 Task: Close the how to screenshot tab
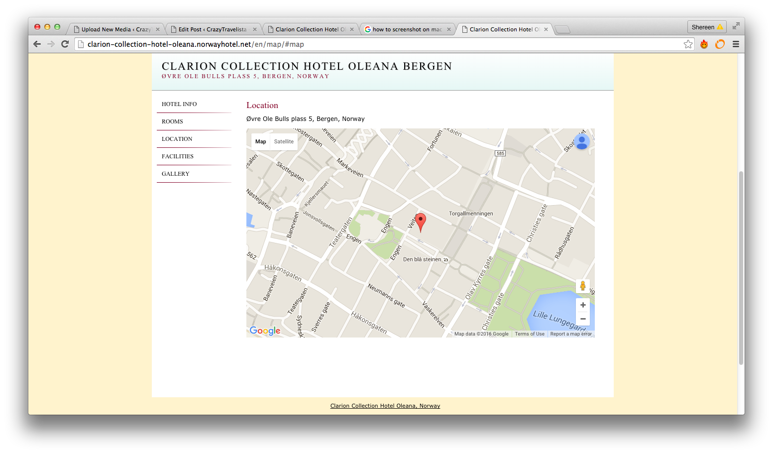point(449,29)
